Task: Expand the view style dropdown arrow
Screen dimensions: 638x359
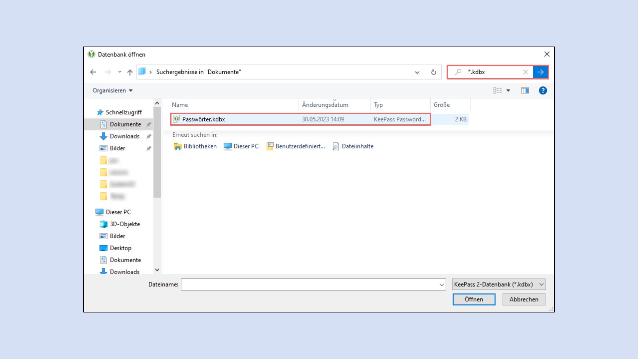Action: [x=508, y=90]
